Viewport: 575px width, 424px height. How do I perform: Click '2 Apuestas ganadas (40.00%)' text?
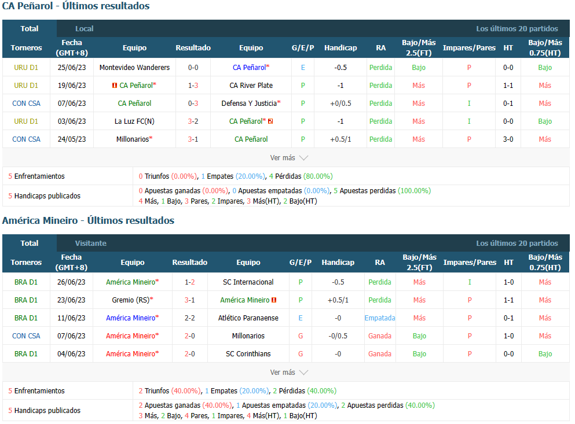(185, 405)
